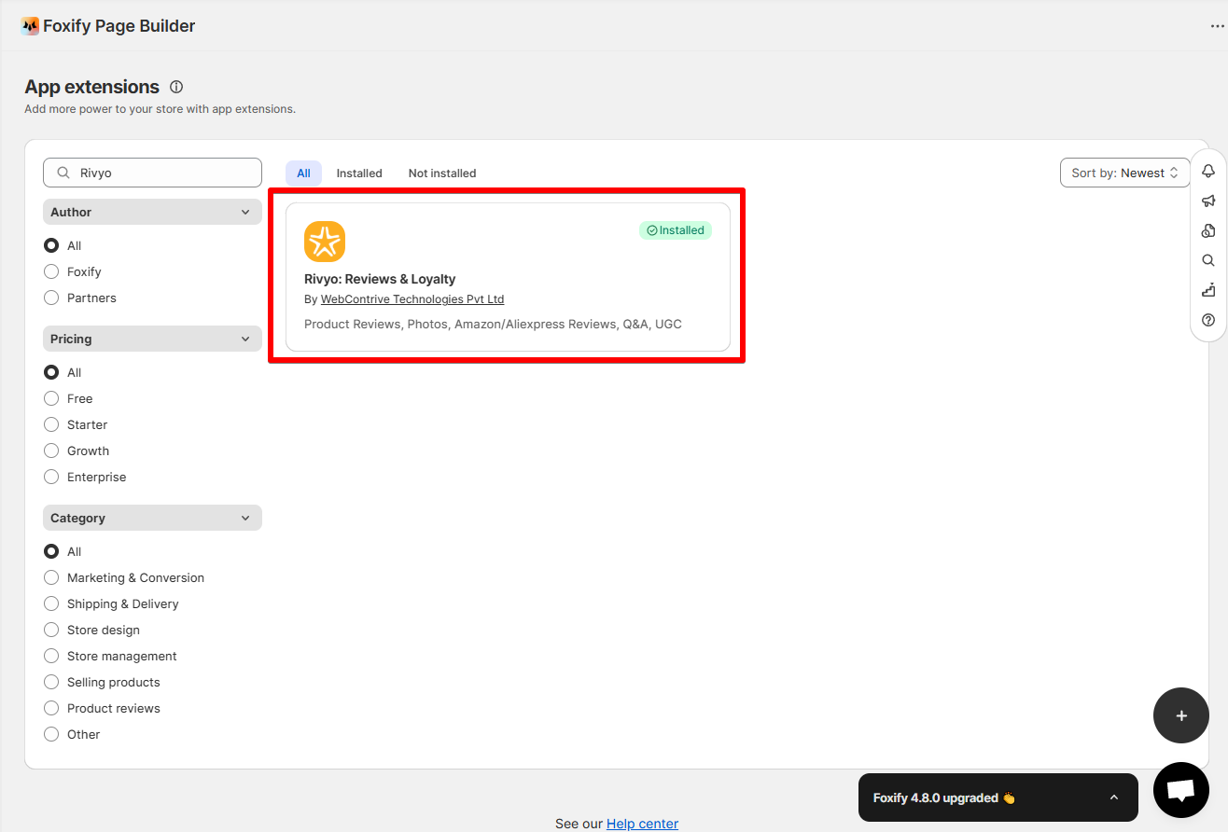Expand the Foxify 4.8.0 upgraded banner chevron
Image resolution: width=1228 pixels, height=832 pixels.
1113,797
